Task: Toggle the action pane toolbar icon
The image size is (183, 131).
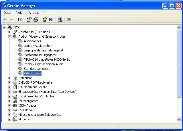Action: coord(51,20)
